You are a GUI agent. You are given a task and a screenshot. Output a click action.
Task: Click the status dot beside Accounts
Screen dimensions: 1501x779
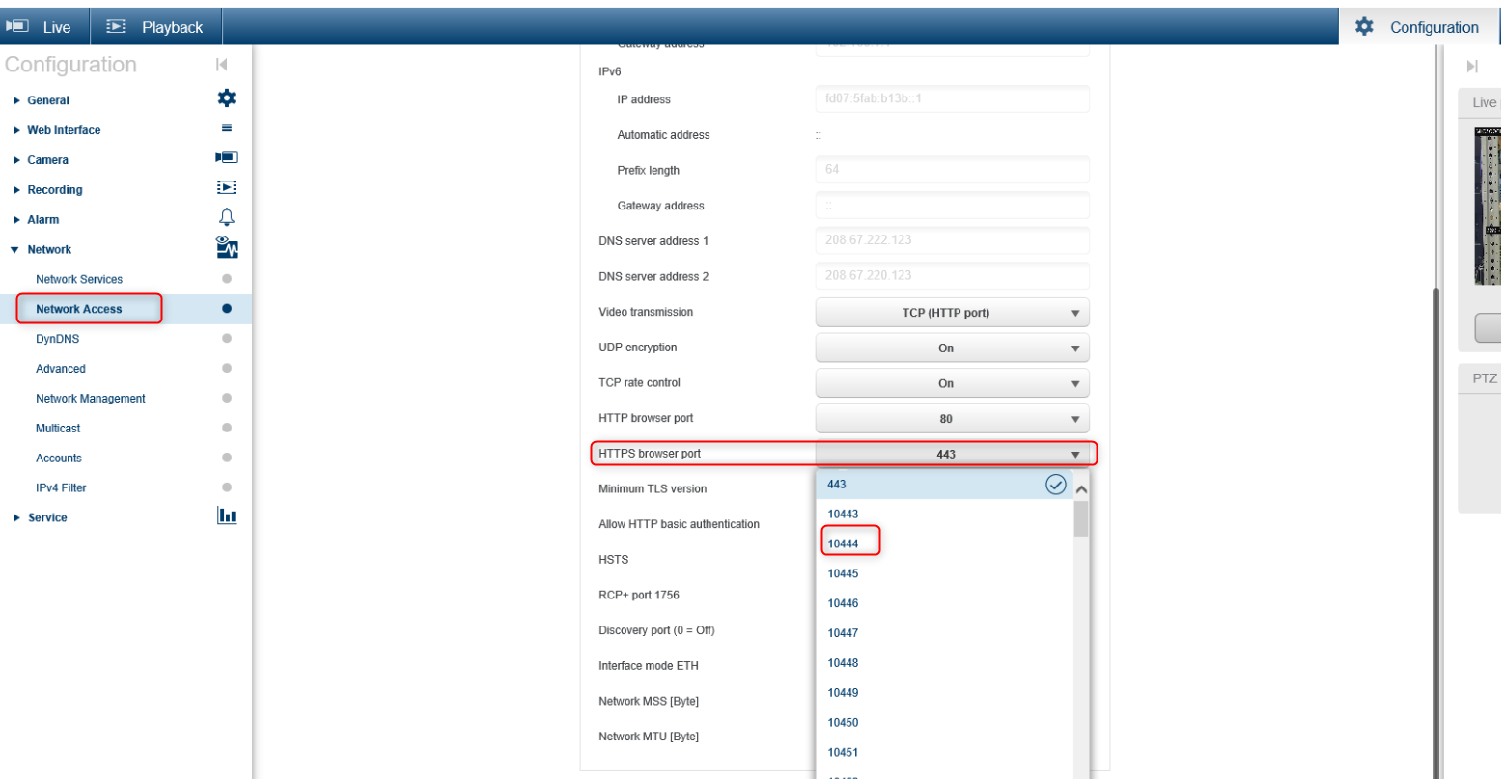227,458
